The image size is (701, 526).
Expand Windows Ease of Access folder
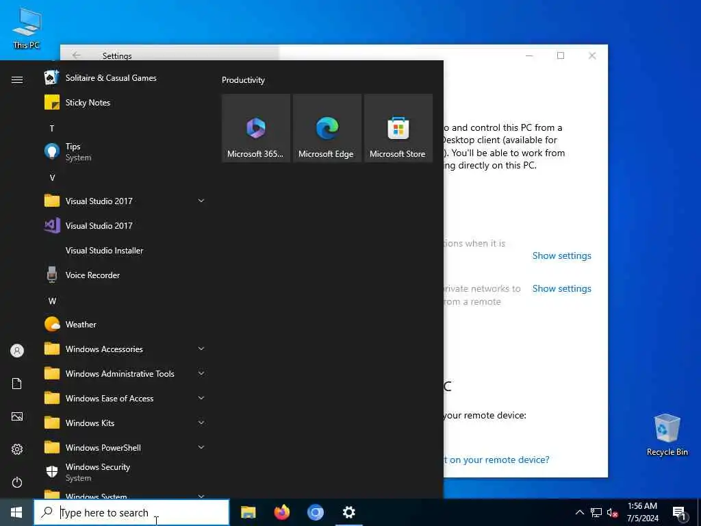pyautogui.click(x=125, y=398)
